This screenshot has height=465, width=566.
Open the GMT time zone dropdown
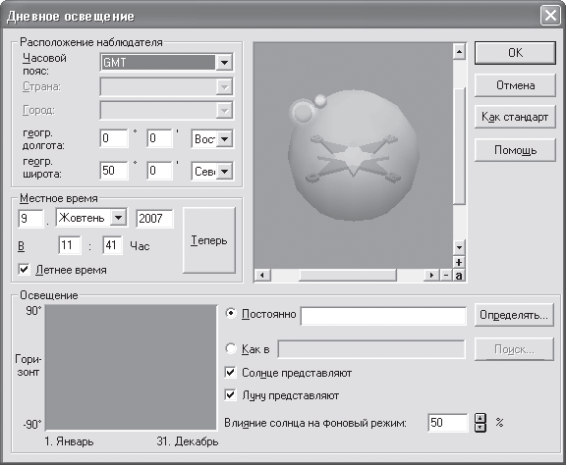coord(224,63)
